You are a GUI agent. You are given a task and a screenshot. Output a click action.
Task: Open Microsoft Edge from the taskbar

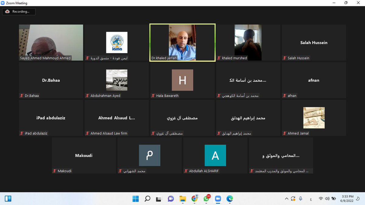pyautogui.click(x=230, y=199)
